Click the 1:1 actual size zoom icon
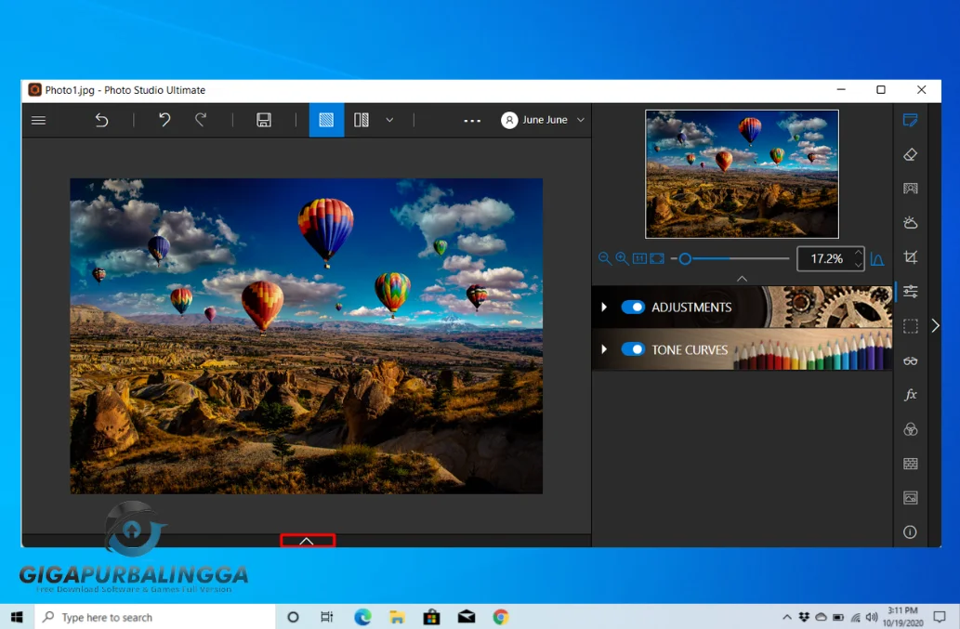The height and width of the screenshot is (629, 960). point(639,258)
